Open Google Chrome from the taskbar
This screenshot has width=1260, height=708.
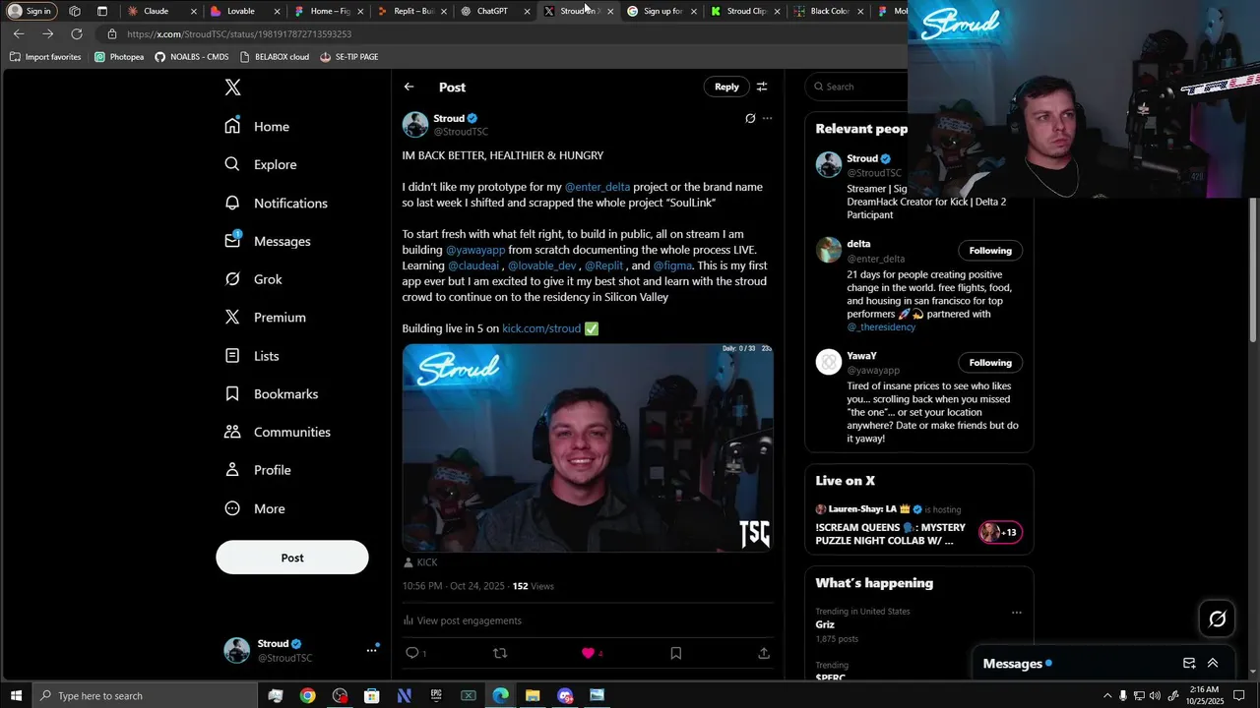[308, 695]
